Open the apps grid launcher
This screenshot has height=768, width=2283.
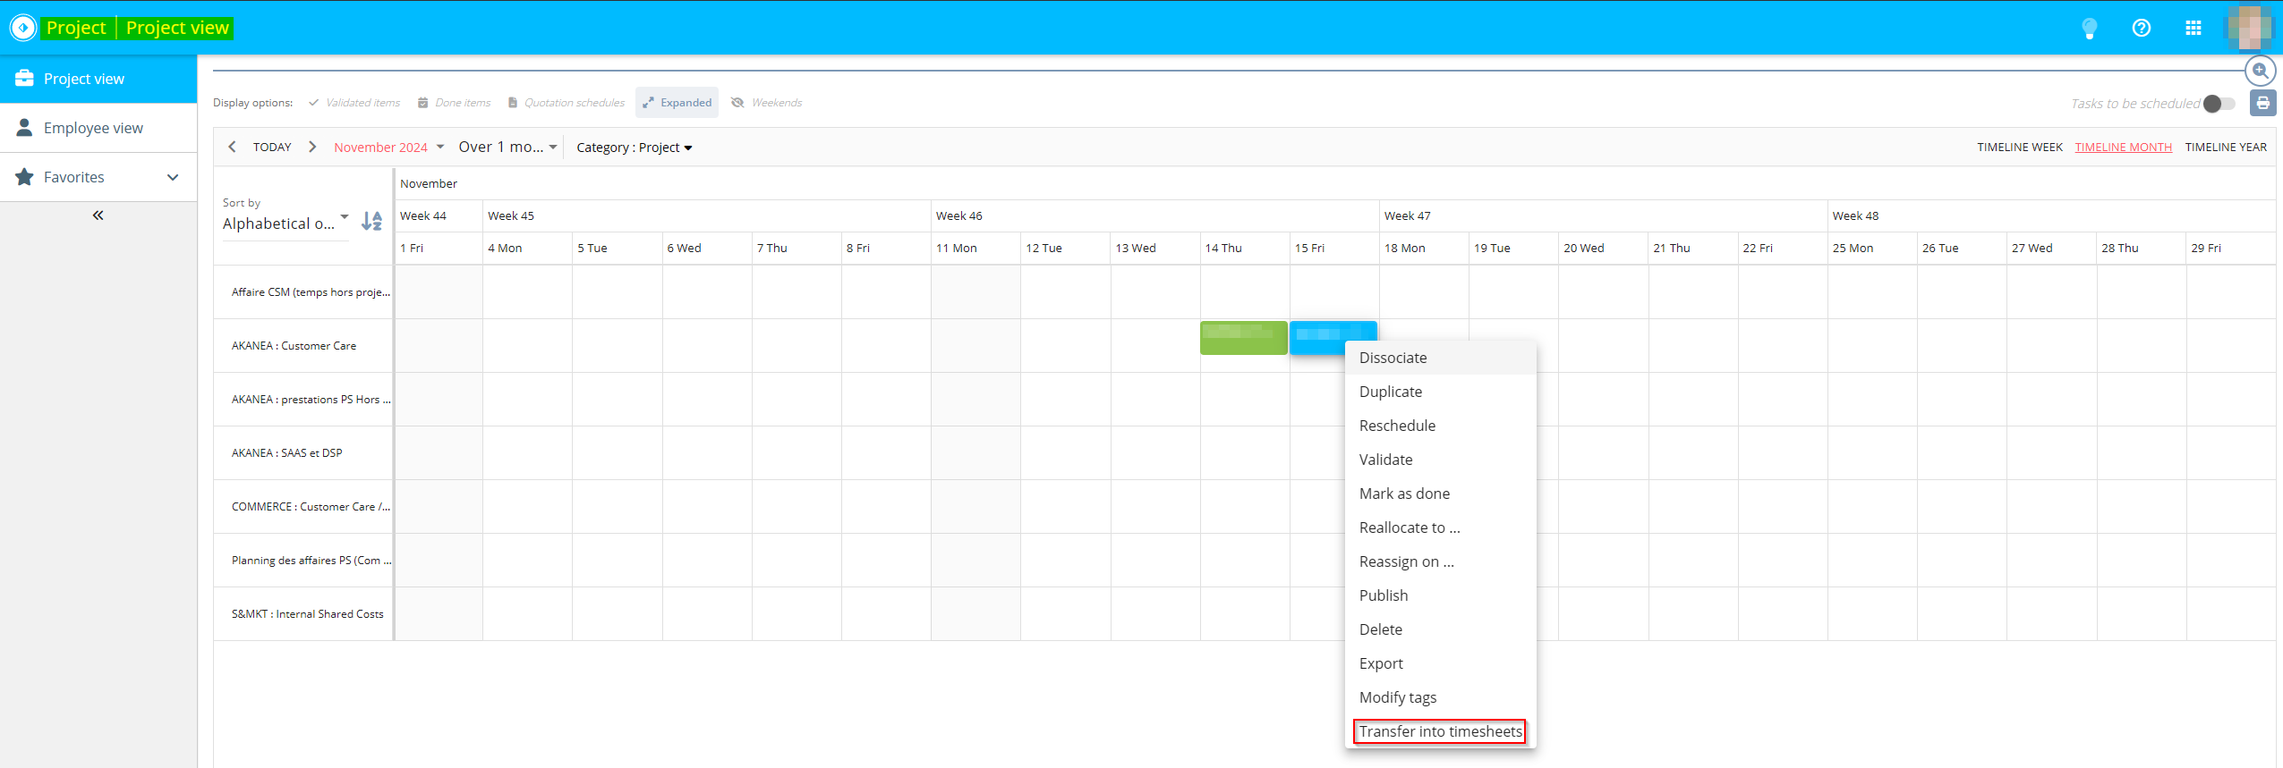coord(2193,29)
